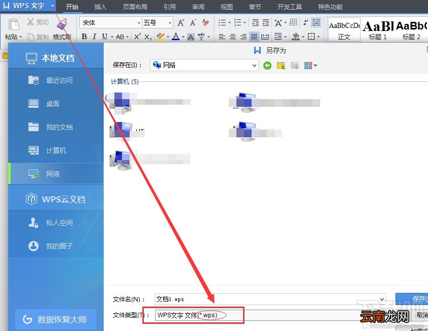Switch to the 引用 tab
This screenshot has height=331, width=428.
click(169, 7)
